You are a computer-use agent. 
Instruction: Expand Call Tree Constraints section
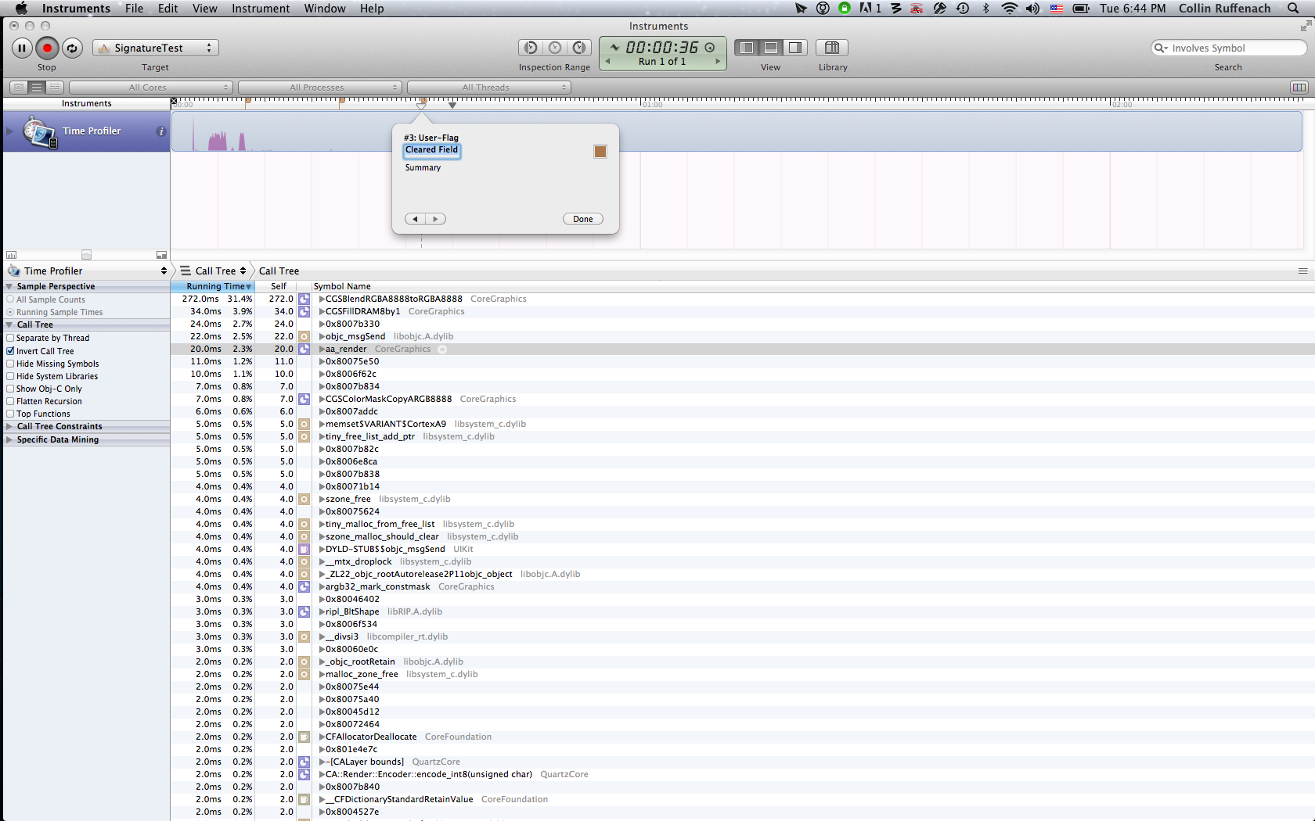point(9,426)
